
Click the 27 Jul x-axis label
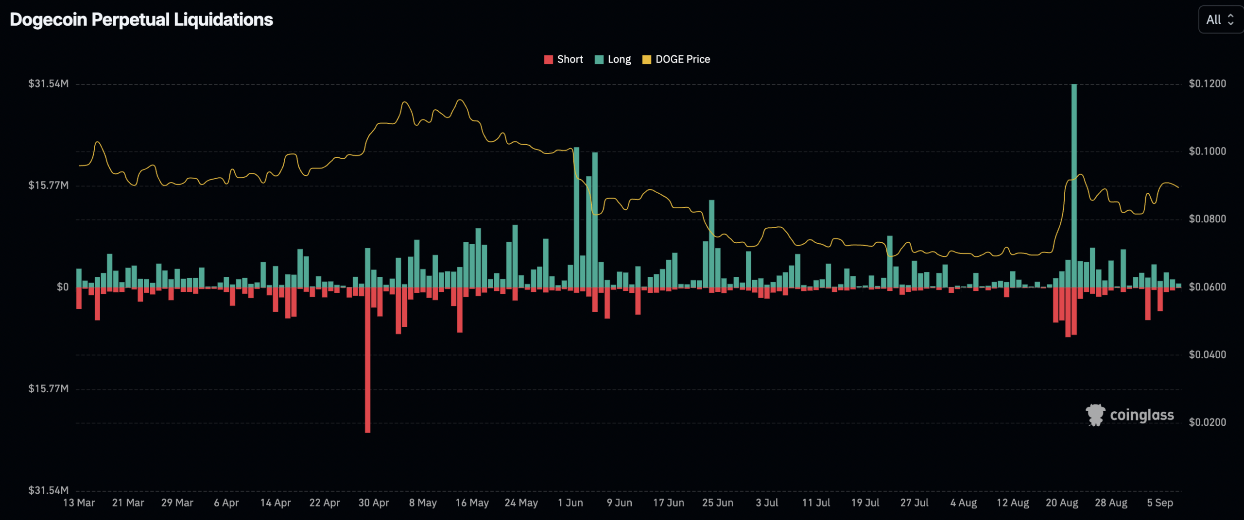click(x=914, y=503)
